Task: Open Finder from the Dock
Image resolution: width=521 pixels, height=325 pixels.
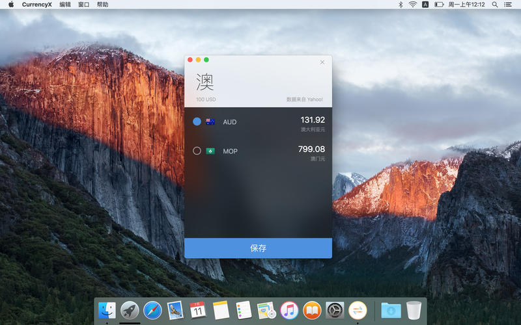Action: [107, 311]
